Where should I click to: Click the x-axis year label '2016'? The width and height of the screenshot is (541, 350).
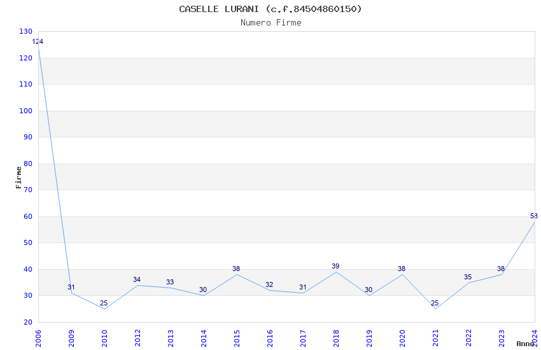pyautogui.click(x=270, y=339)
